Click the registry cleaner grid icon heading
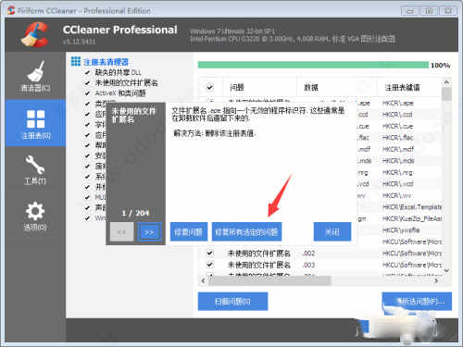 click(x=76, y=61)
